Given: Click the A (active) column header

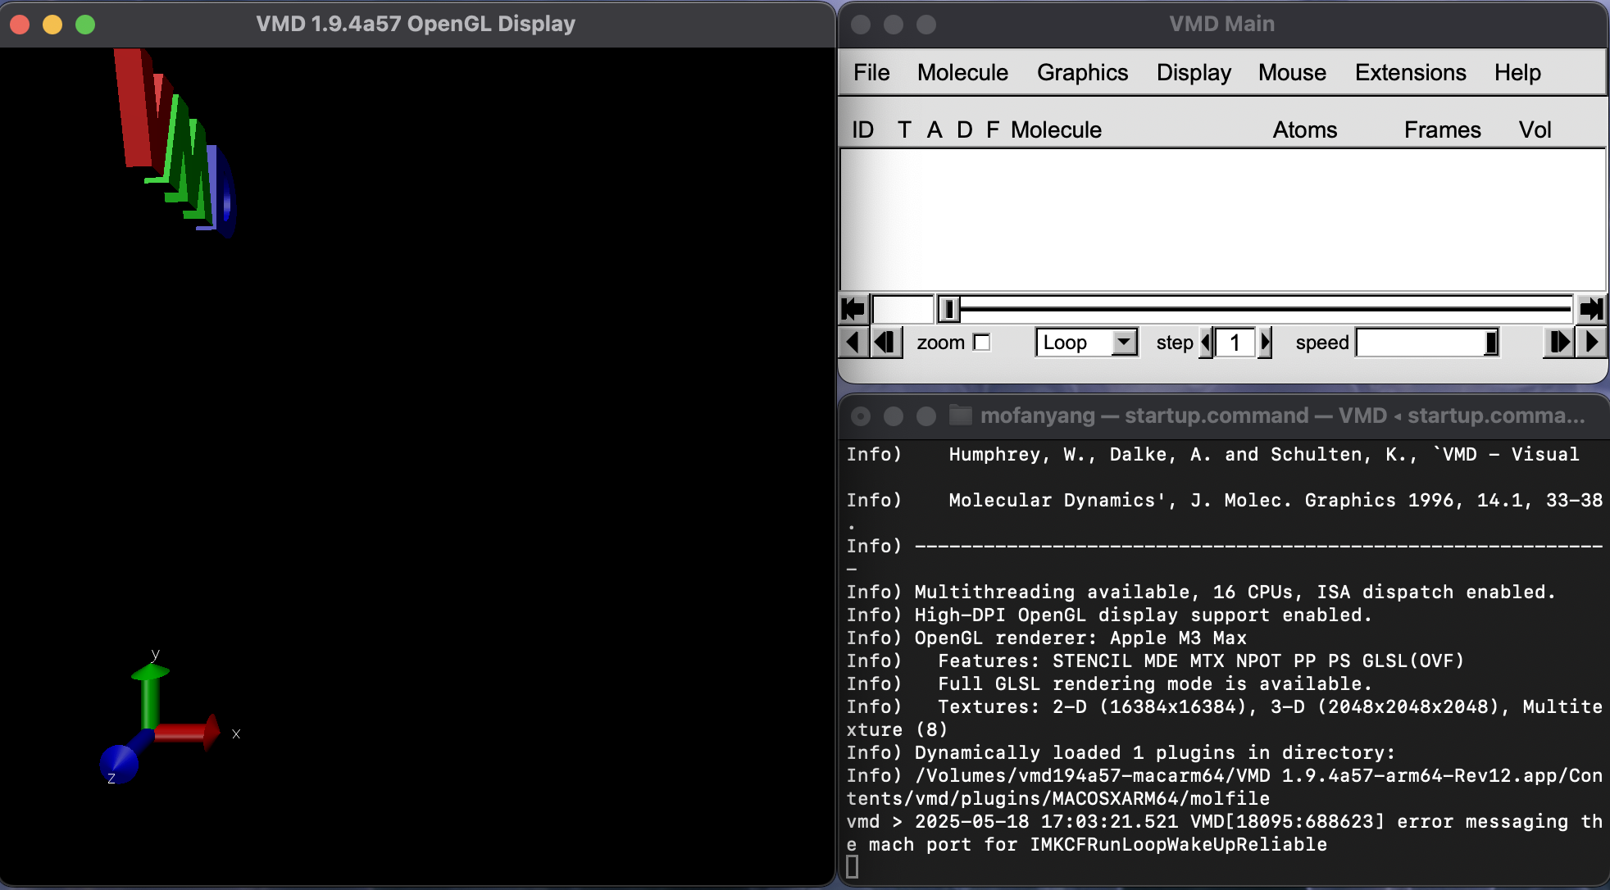Looking at the screenshot, I should point(935,129).
